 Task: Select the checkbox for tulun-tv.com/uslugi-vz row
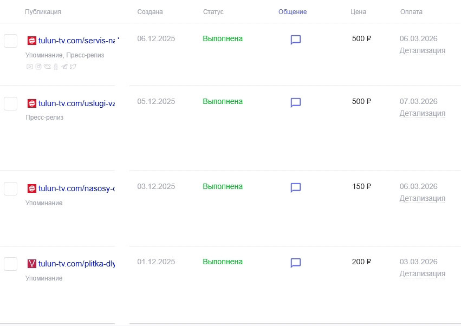tap(11, 103)
